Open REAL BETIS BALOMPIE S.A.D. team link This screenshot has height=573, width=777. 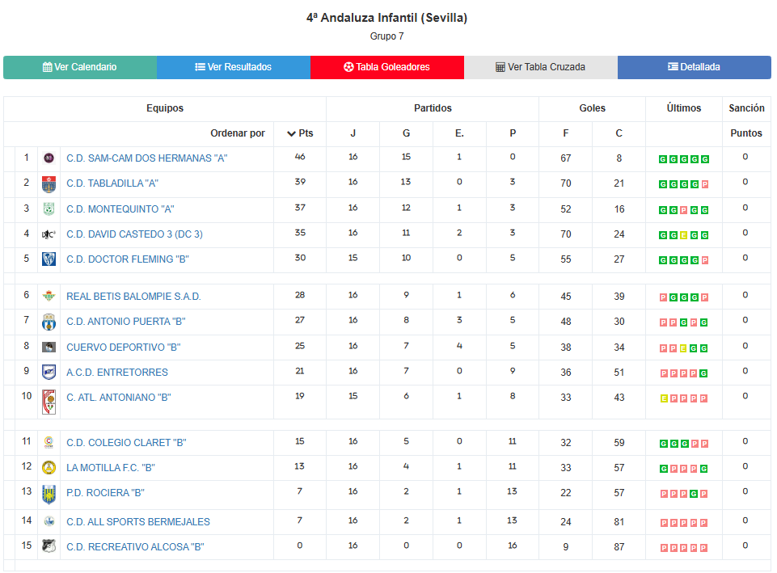click(133, 297)
